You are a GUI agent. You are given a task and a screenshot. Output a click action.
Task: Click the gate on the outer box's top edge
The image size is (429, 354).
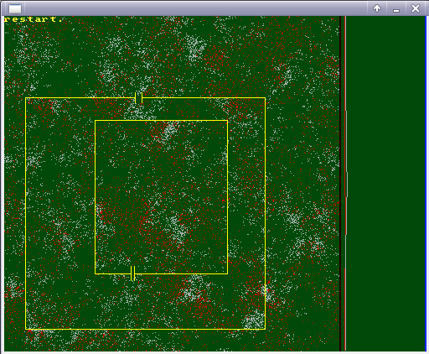click(138, 98)
